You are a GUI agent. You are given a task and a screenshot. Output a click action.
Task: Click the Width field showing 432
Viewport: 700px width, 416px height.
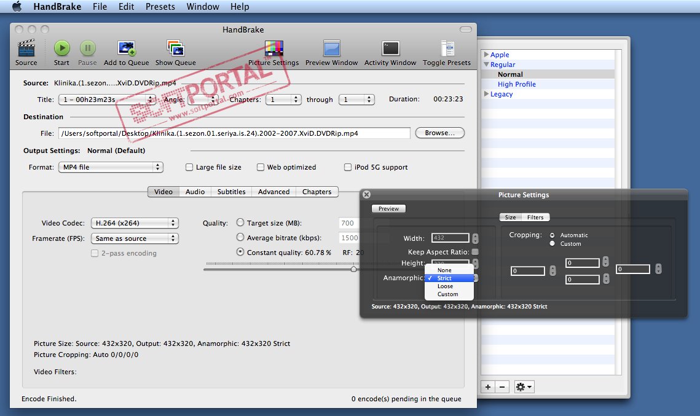coord(450,238)
